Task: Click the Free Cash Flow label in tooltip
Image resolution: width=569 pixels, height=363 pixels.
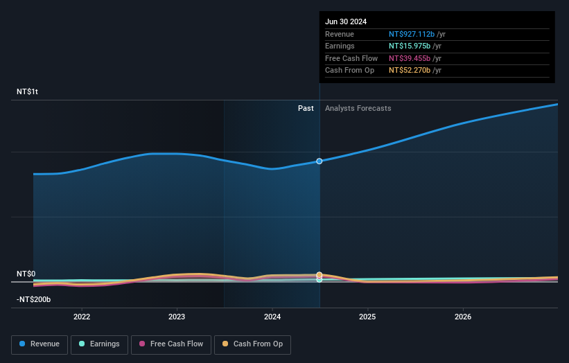Action: tap(351, 58)
